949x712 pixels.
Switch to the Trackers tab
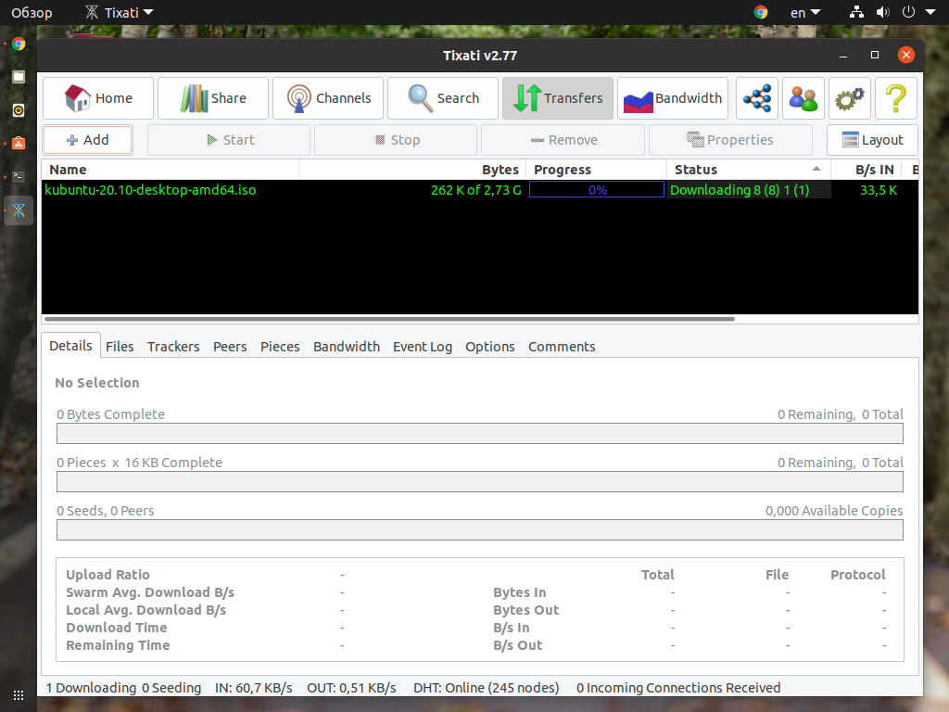point(173,347)
